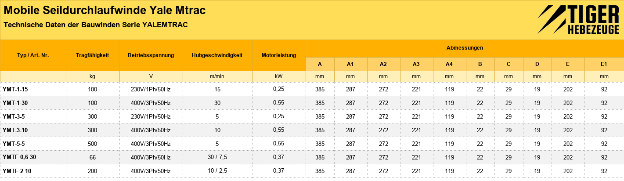
Task: Click the Motorleistung column header
Action: [x=279, y=55]
